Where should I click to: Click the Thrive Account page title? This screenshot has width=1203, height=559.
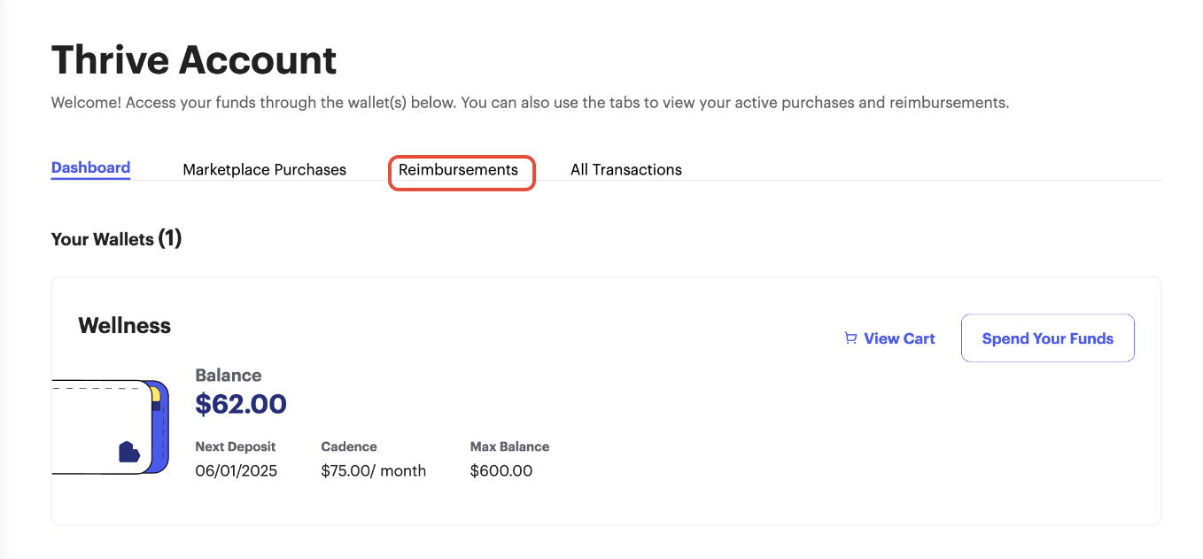[194, 60]
